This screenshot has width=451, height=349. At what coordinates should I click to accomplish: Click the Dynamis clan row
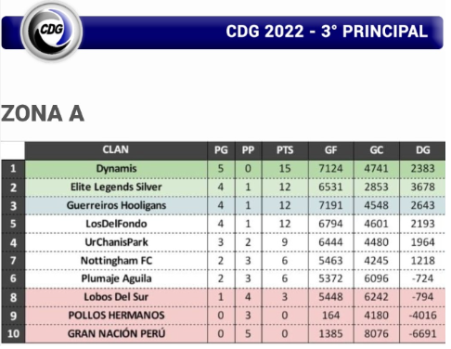point(224,169)
